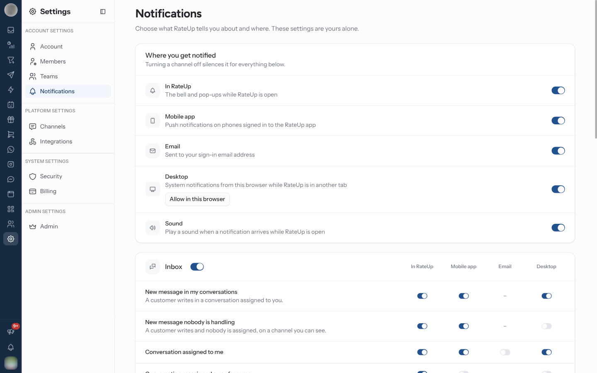
Task: Go to Security settings
Action: coord(68,176)
